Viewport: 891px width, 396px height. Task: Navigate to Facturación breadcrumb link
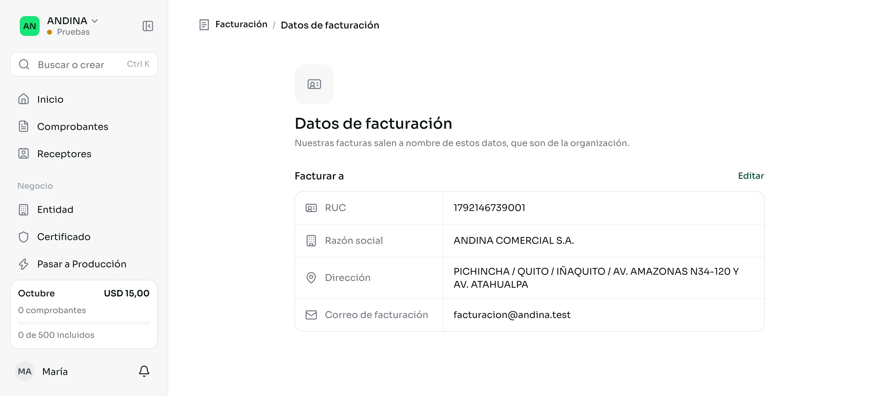tap(241, 24)
